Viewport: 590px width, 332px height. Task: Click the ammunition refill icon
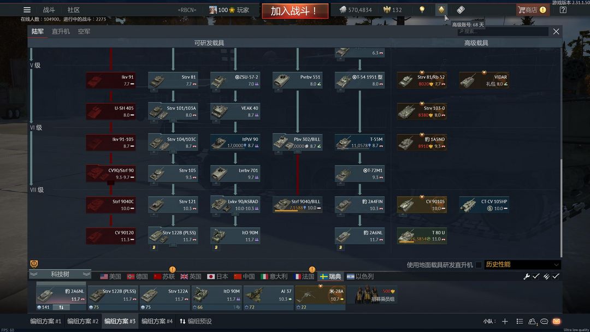coord(546,276)
